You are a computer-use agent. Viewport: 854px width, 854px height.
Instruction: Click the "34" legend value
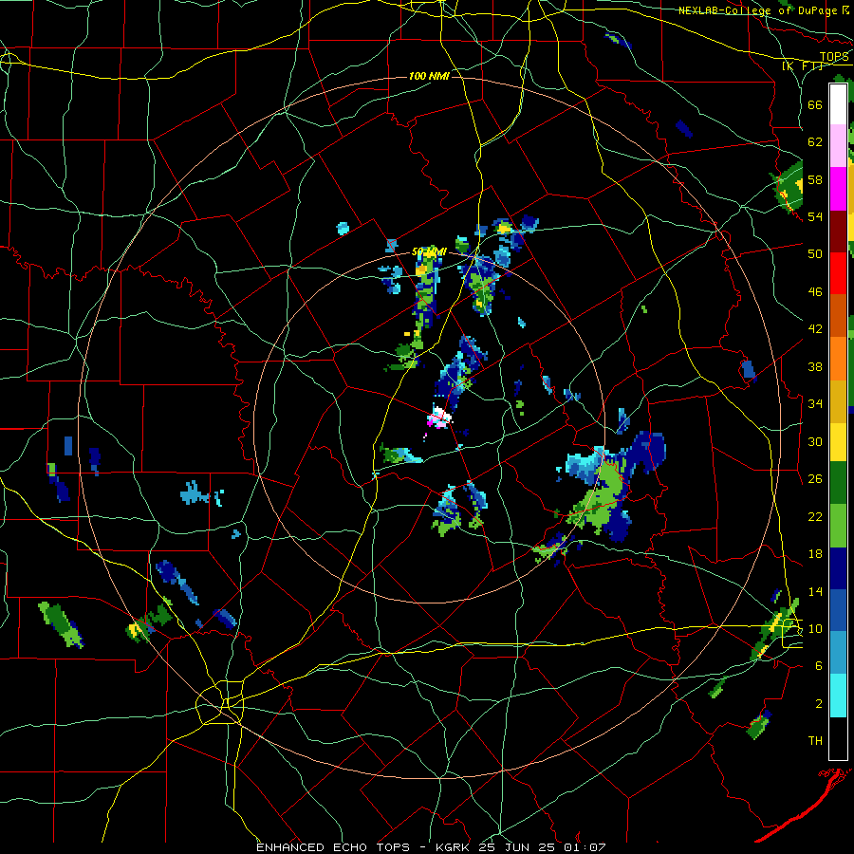click(x=815, y=404)
